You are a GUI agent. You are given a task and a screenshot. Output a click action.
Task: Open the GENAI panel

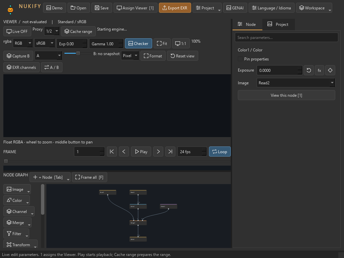[x=235, y=8]
